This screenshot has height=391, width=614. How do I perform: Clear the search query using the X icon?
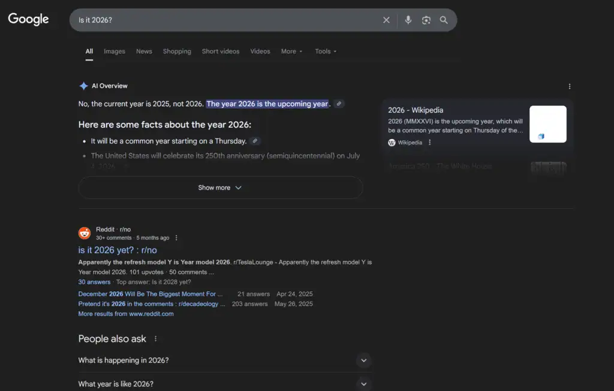[386, 20]
